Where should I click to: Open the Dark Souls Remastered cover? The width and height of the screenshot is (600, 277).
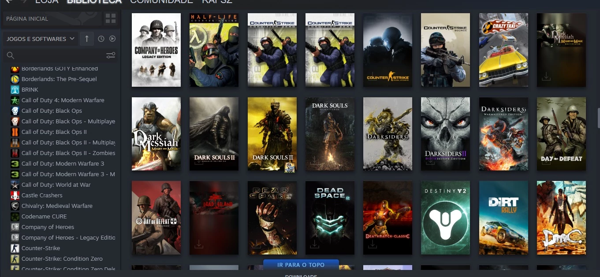pos(330,134)
